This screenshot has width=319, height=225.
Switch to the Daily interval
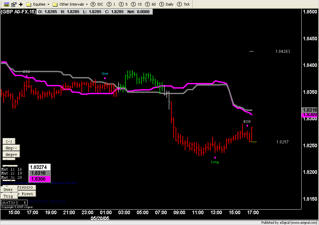pos(166,4)
